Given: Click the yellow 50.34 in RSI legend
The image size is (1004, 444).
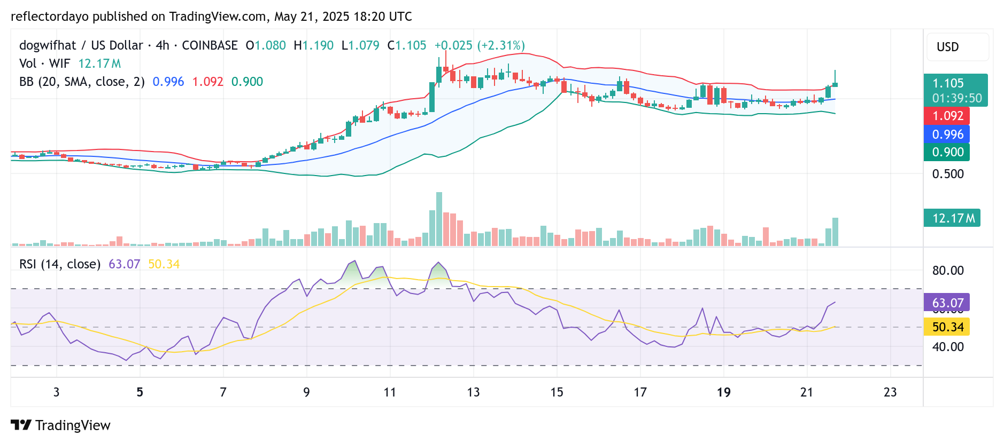Looking at the screenshot, I should click(x=164, y=264).
